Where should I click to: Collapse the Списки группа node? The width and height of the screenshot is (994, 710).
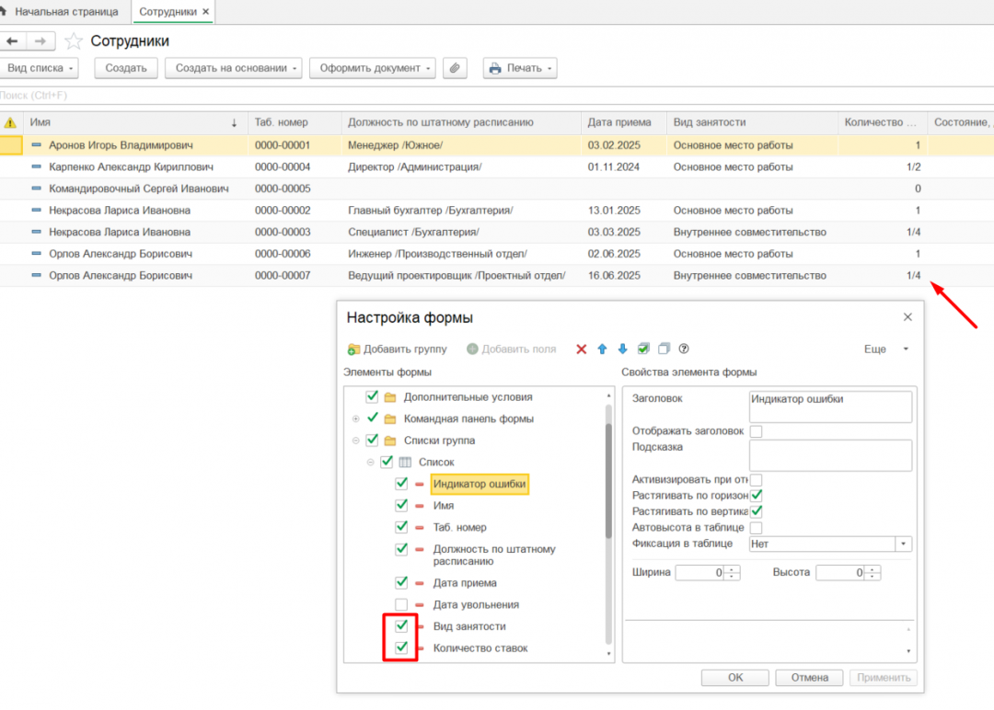tap(355, 441)
